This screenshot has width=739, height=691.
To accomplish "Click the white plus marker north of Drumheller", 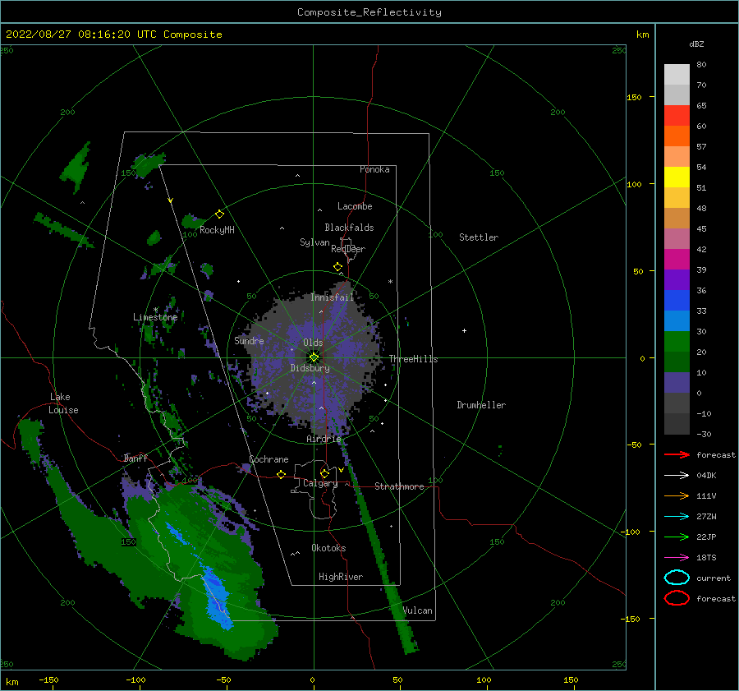I will coord(464,330).
